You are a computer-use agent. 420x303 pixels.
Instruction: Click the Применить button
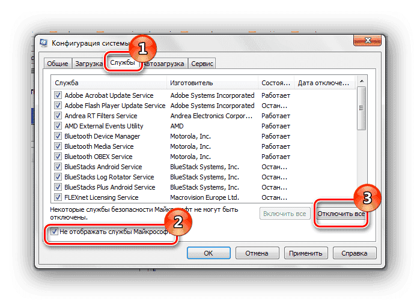pyautogui.click(x=305, y=253)
